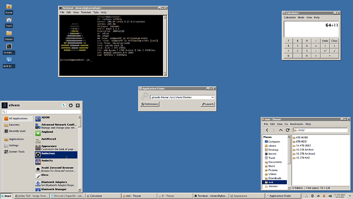Select the 4TB-NVME folder

(300, 137)
